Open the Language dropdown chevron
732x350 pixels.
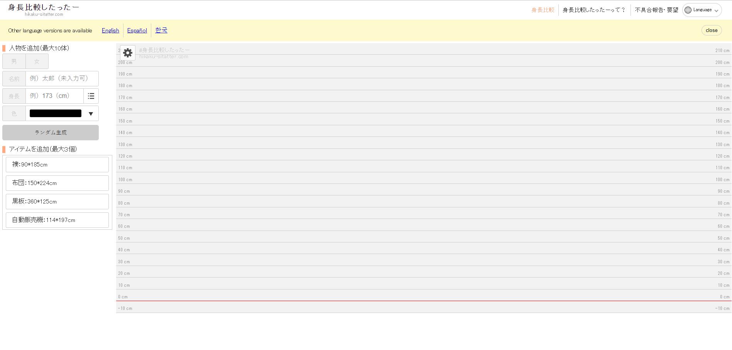[x=716, y=11]
